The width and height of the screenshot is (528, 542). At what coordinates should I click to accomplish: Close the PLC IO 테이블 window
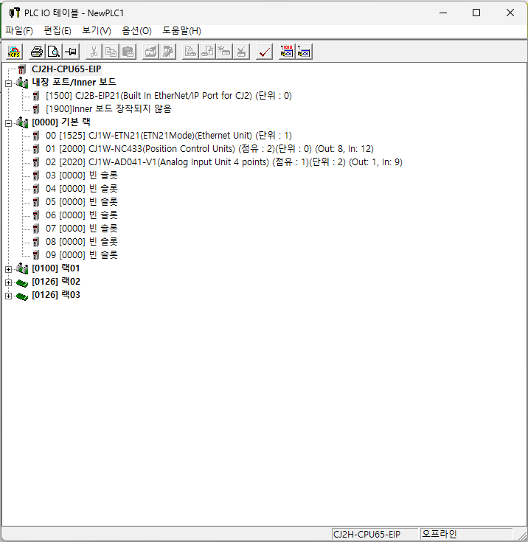[510, 13]
